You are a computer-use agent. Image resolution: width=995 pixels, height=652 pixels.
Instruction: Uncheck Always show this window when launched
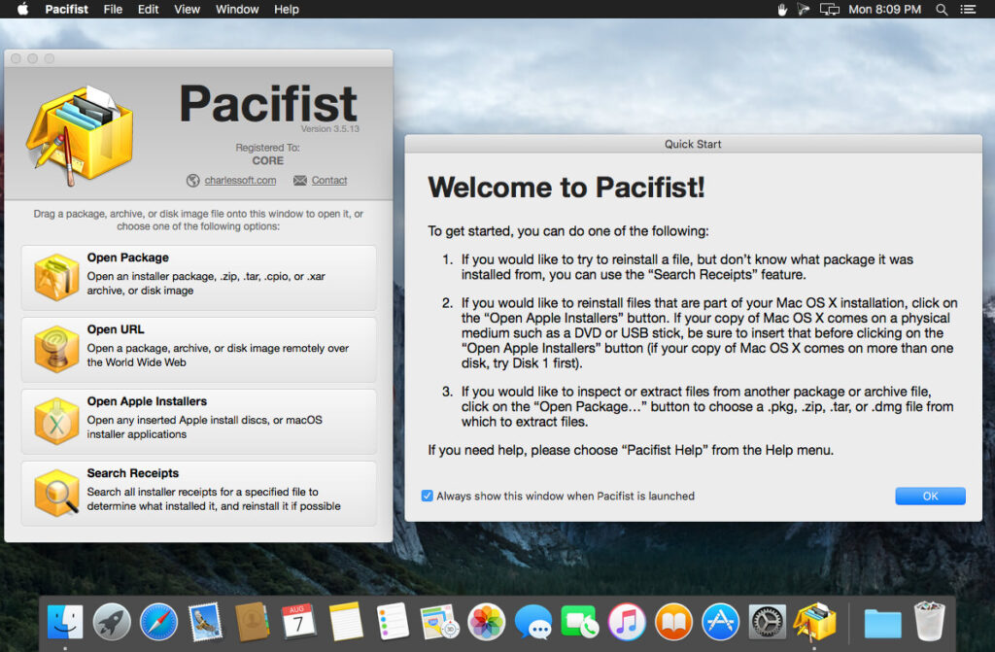[x=426, y=496]
